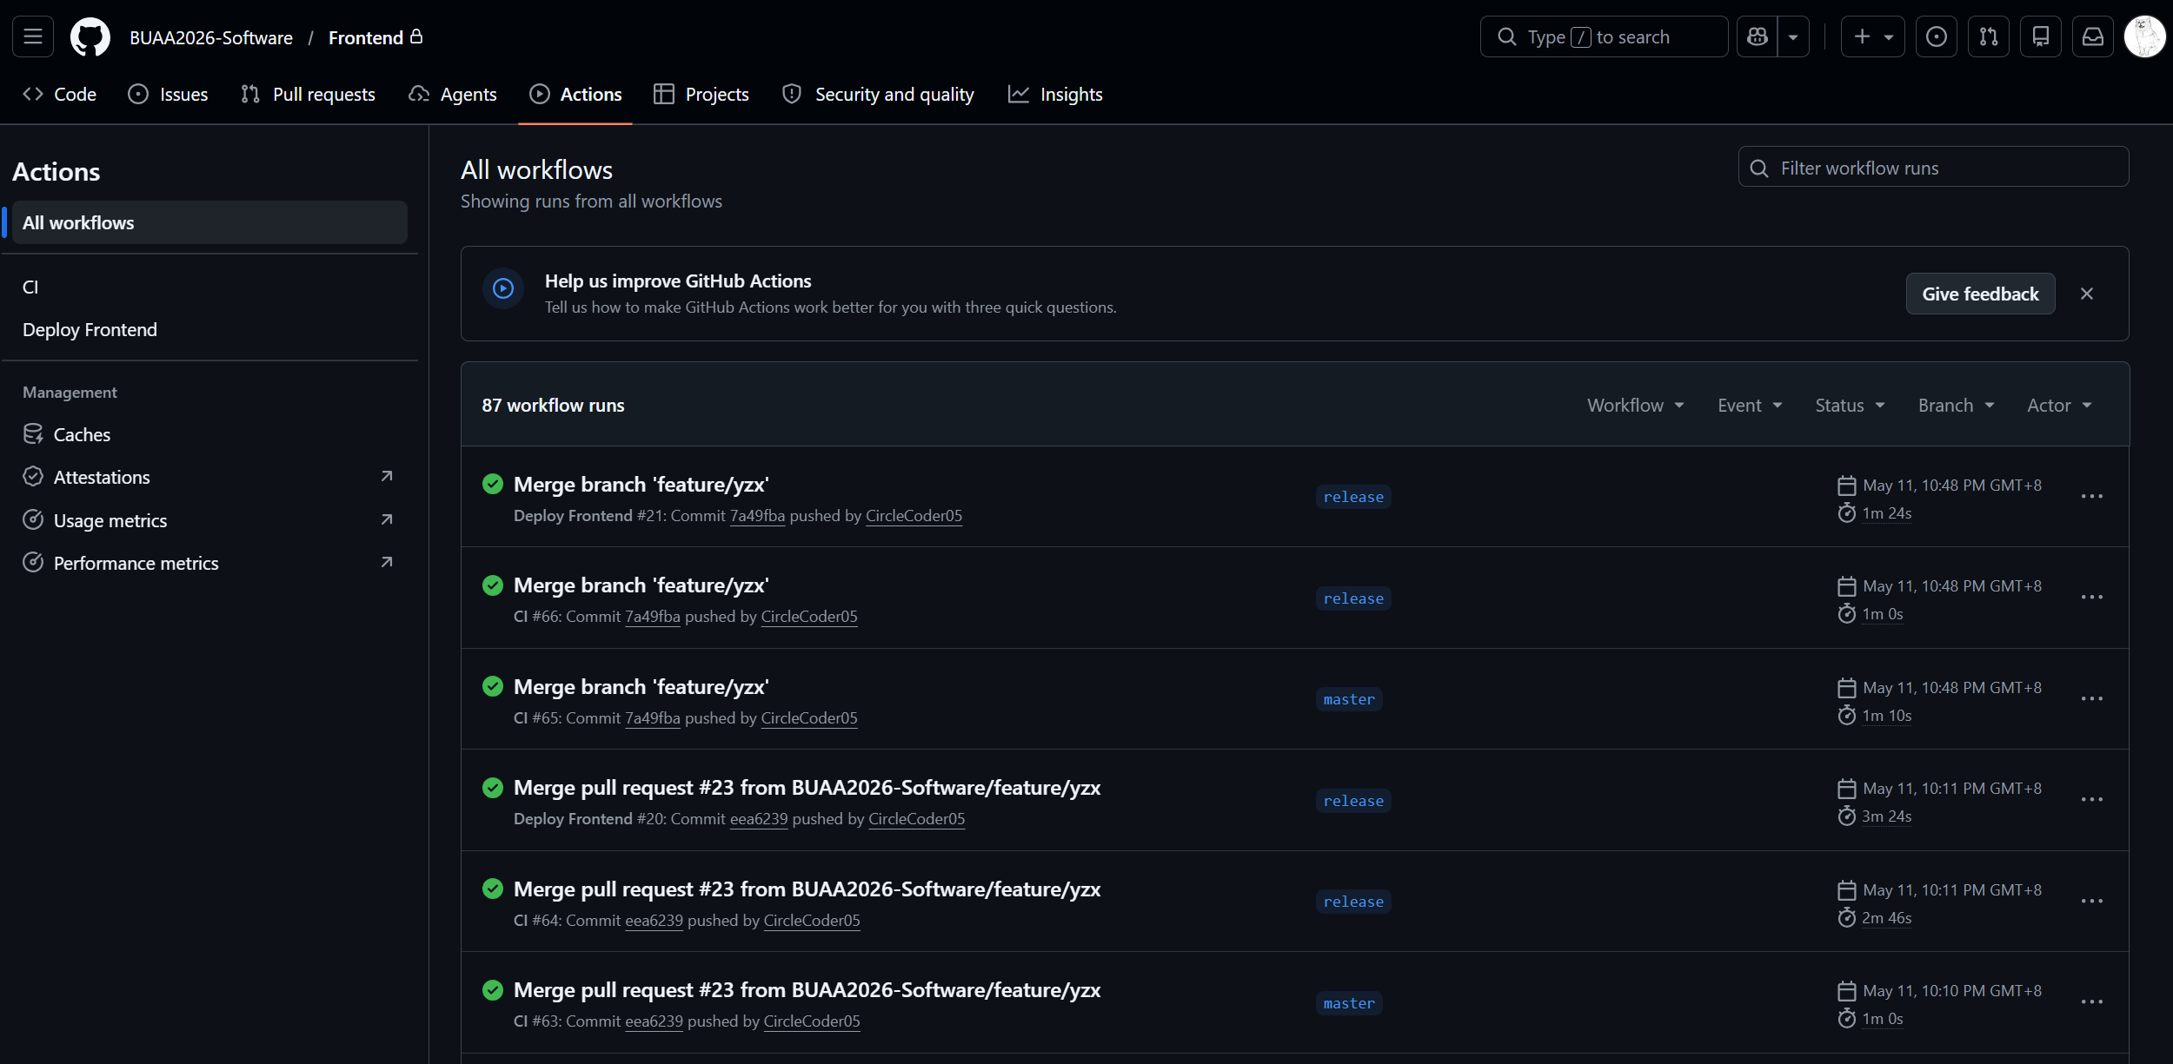The image size is (2173, 1064).
Task: Open the Pull requests icon in the top header
Action: tap(1989, 36)
